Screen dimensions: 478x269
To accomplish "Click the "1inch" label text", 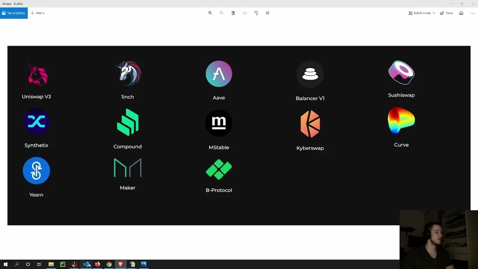I will coord(127,97).
